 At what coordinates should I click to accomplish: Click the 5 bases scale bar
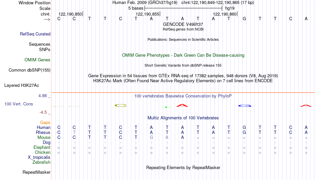pos(183,8)
